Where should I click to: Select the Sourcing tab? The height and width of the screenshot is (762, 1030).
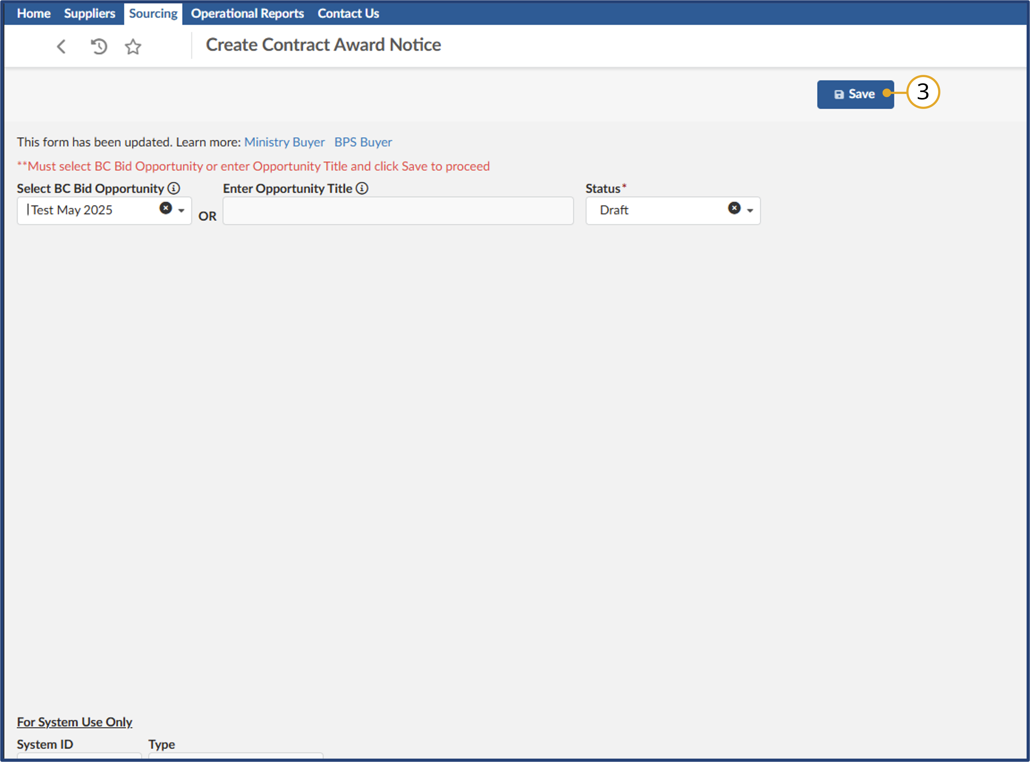(x=153, y=13)
